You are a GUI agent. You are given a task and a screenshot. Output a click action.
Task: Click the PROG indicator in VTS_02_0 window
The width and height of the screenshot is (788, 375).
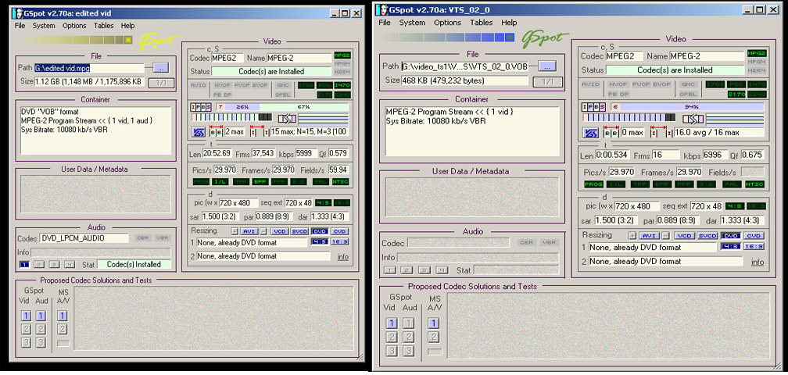pos(593,184)
